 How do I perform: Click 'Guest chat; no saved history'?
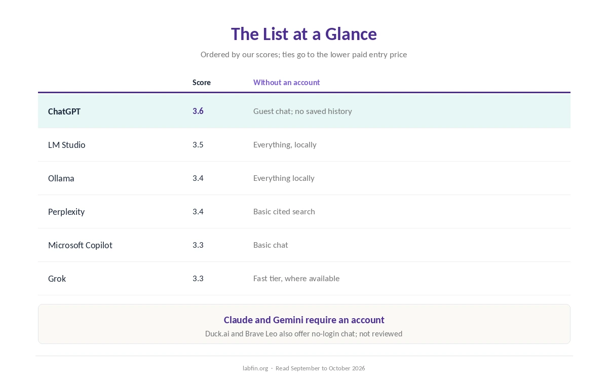pyautogui.click(x=302, y=111)
